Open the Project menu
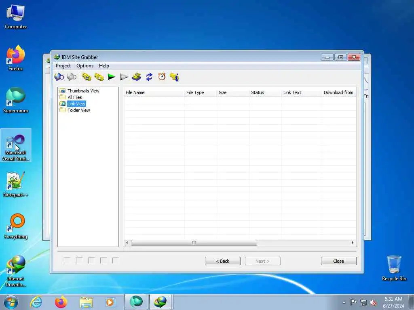 (63, 66)
